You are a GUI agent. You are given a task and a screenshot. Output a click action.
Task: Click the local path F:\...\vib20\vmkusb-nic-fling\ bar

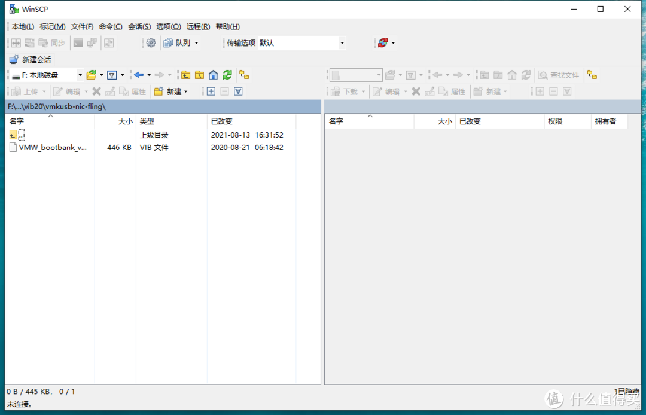(163, 106)
